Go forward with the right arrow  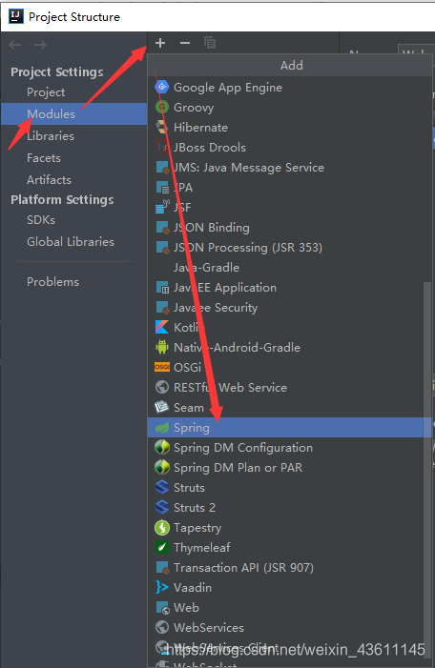point(40,45)
